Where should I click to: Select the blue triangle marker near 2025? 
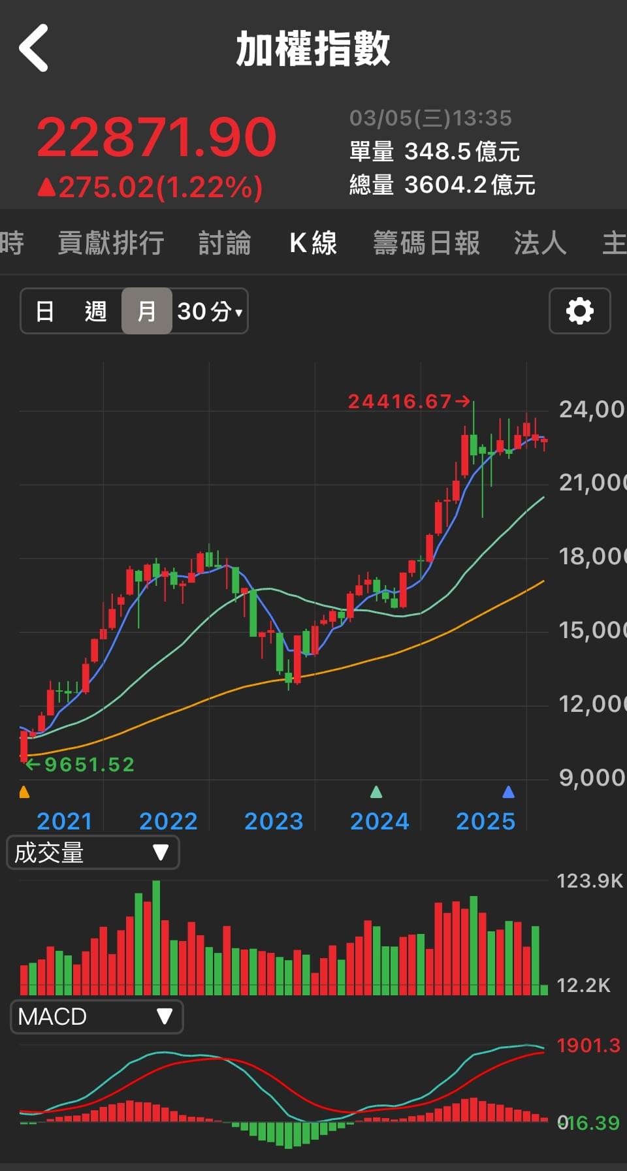pyautogui.click(x=508, y=792)
